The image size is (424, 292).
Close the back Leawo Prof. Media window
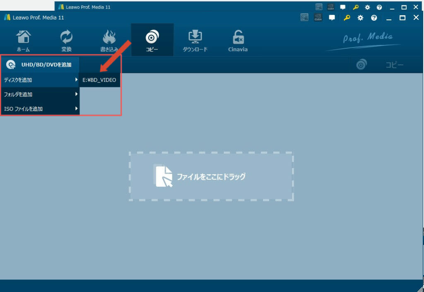point(416,7)
